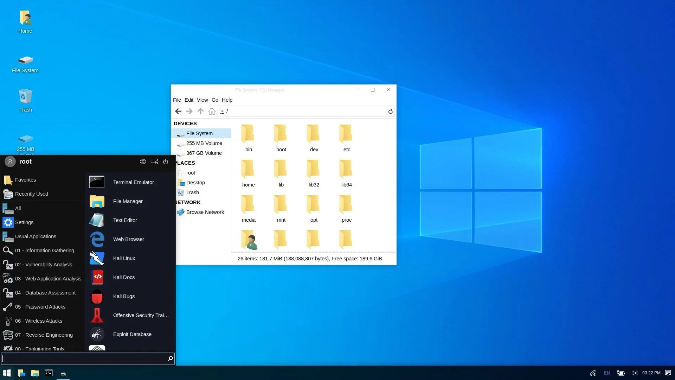This screenshot has width=675, height=380.
Task: Select File System in the Devices sidebar
Action: pos(201,133)
